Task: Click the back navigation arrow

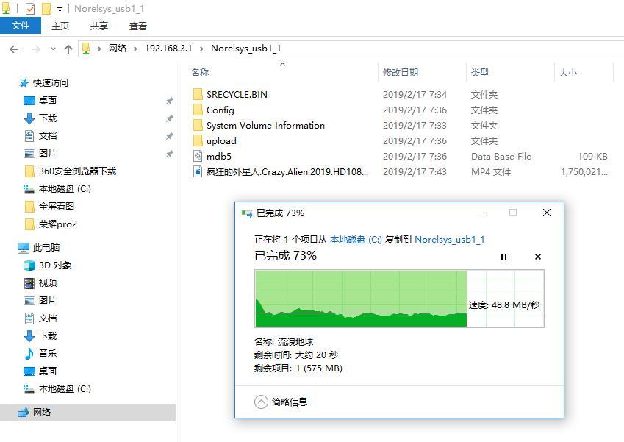Action: click(14, 49)
